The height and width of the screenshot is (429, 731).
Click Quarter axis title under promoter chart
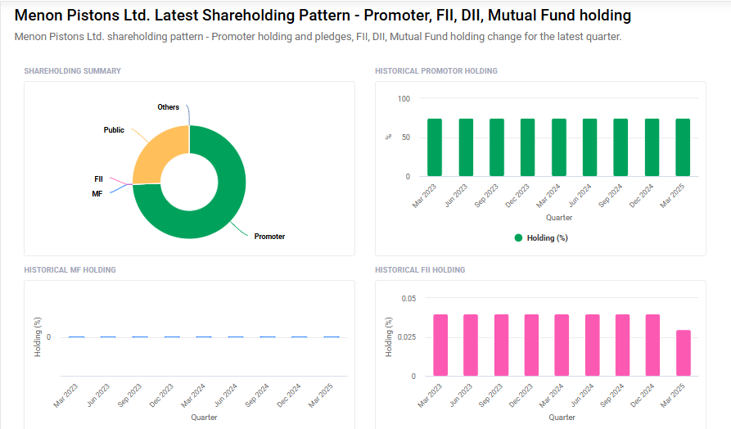click(559, 218)
